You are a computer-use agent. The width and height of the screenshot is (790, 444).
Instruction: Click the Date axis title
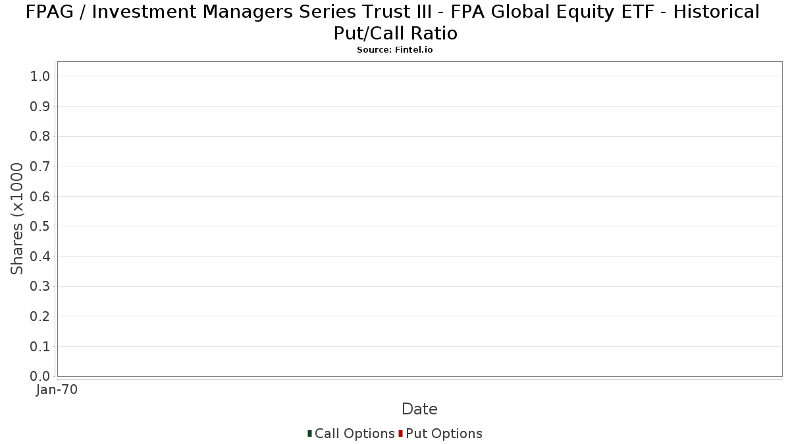pos(419,409)
